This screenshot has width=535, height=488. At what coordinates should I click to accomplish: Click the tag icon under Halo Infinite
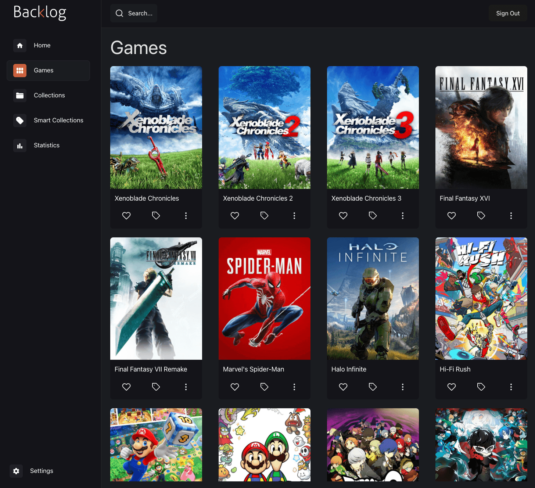pos(373,387)
